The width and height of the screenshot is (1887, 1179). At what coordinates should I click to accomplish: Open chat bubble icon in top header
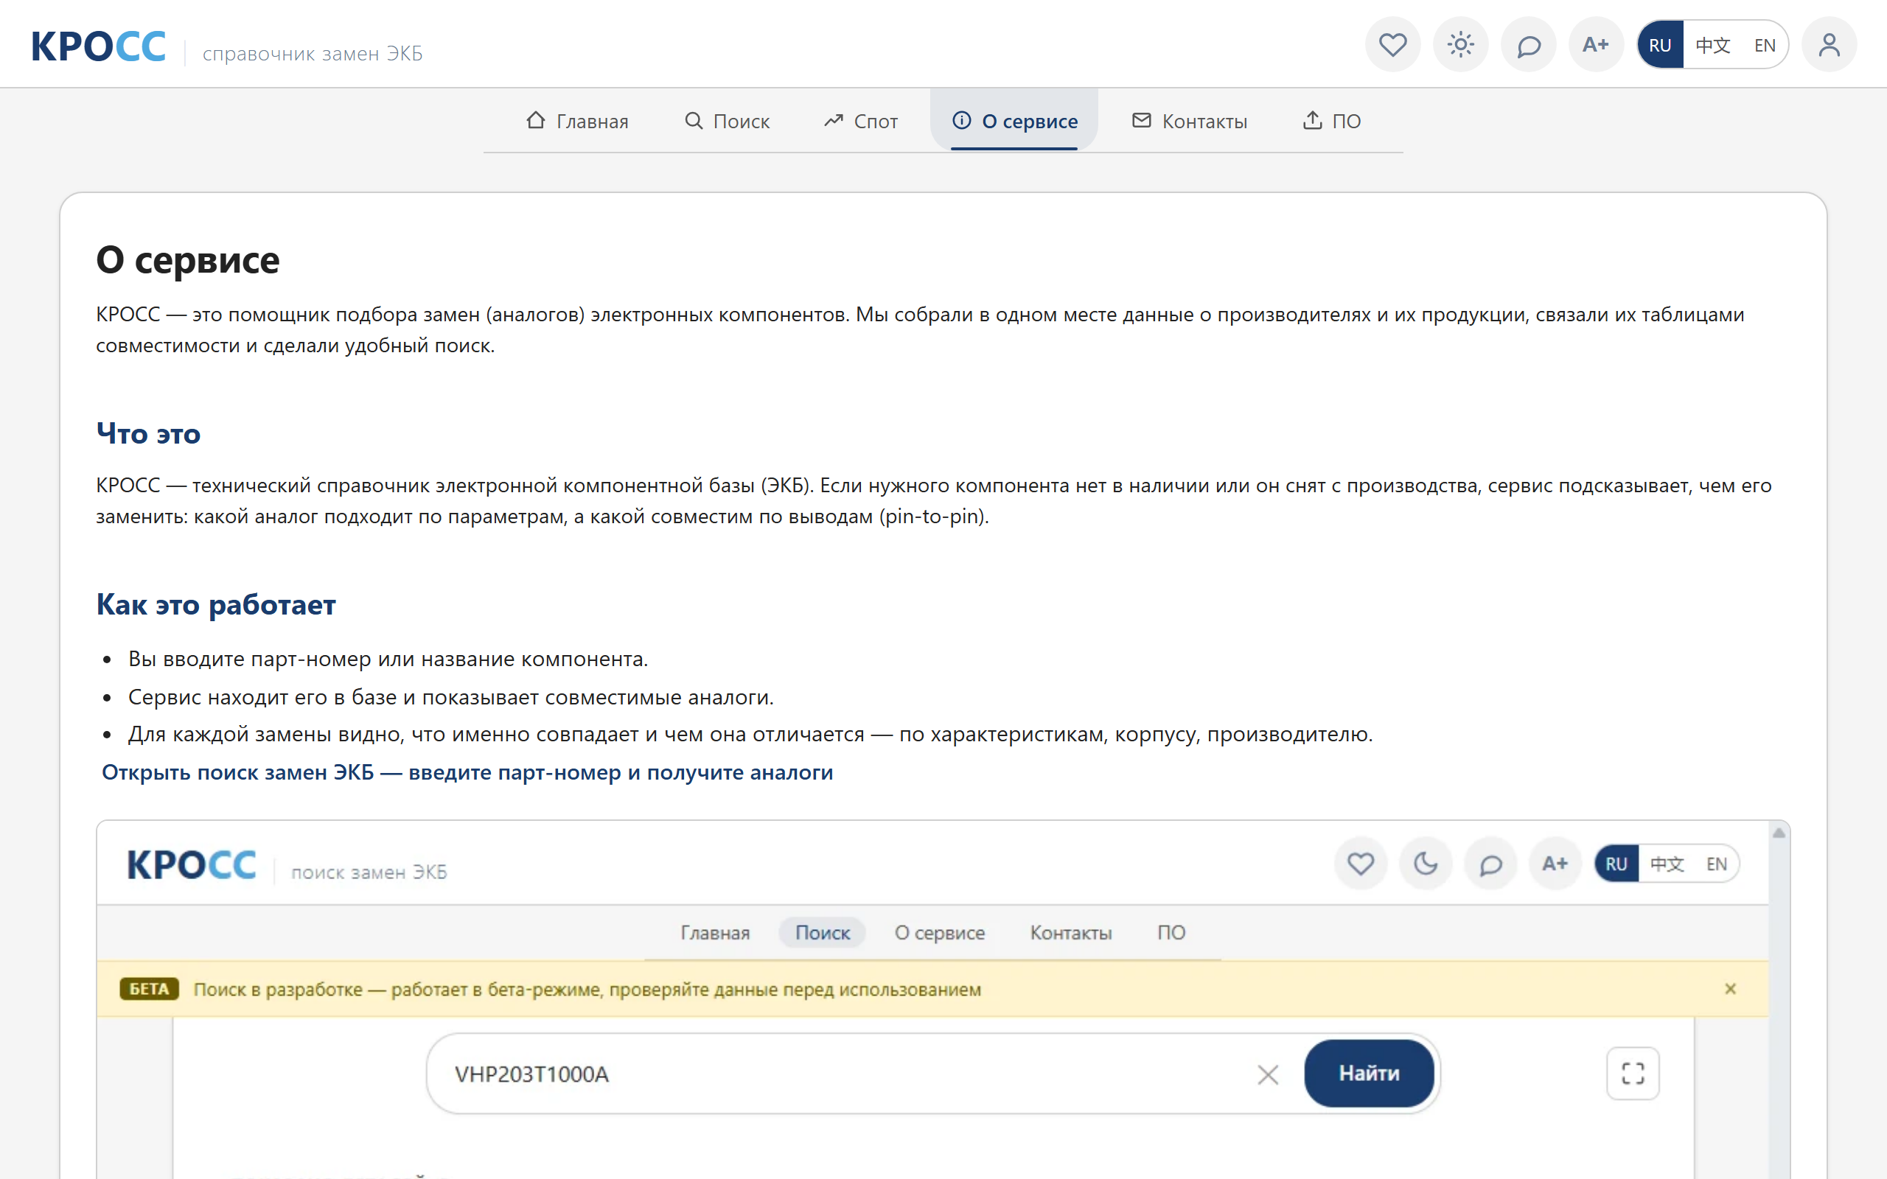click(x=1528, y=44)
